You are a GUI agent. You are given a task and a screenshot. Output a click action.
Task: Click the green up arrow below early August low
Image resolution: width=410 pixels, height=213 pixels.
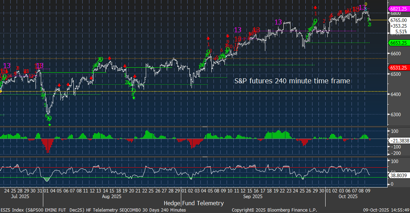pyautogui.click(x=50, y=125)
